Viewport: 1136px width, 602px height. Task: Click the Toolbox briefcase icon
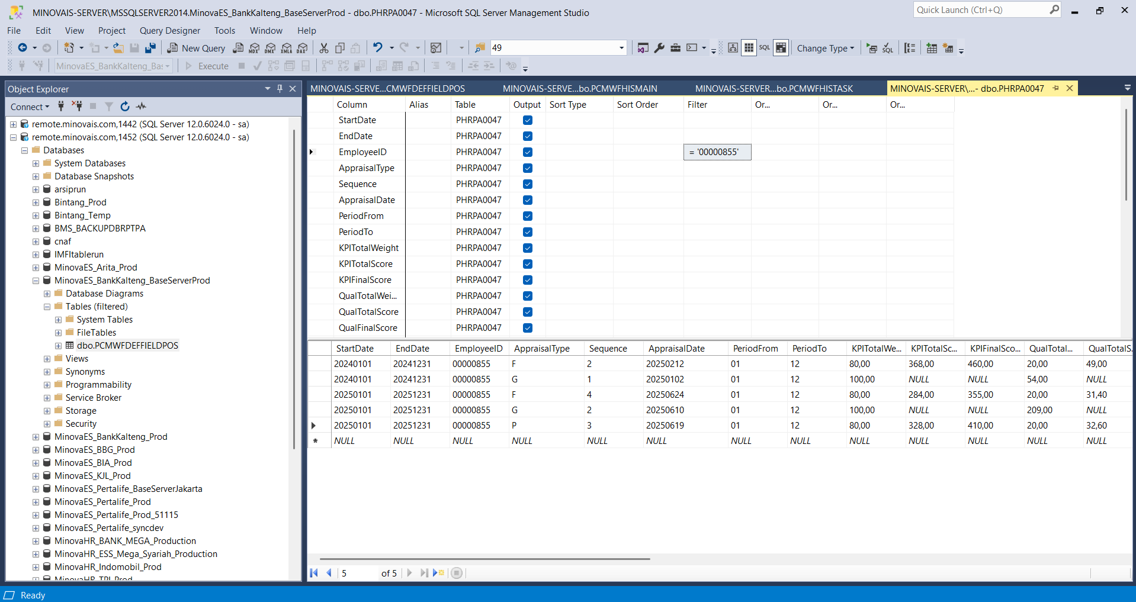[675, 48]
